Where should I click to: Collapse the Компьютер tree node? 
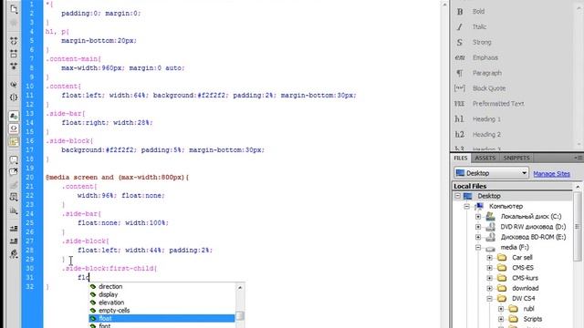(466, 207)
